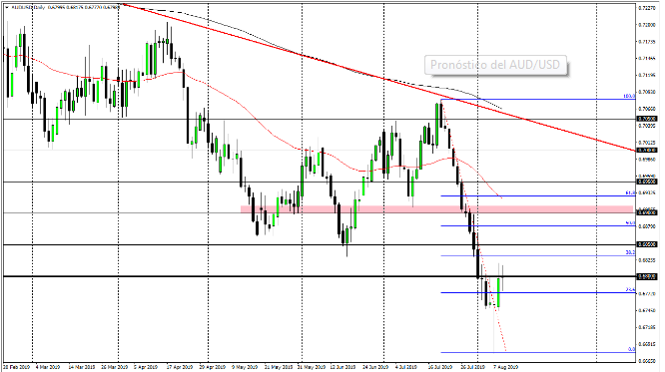
Task: Select the last green candlestick near 0.6800
Action: (499, 292)
